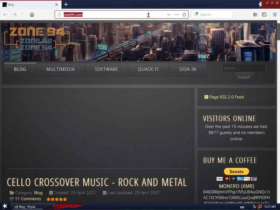Open the BLOG navigation item
The image size is (280, 210).
20,69
